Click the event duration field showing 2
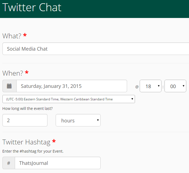Image resolution: width=189 pixels, height=173 pixels. coord(25,120)
